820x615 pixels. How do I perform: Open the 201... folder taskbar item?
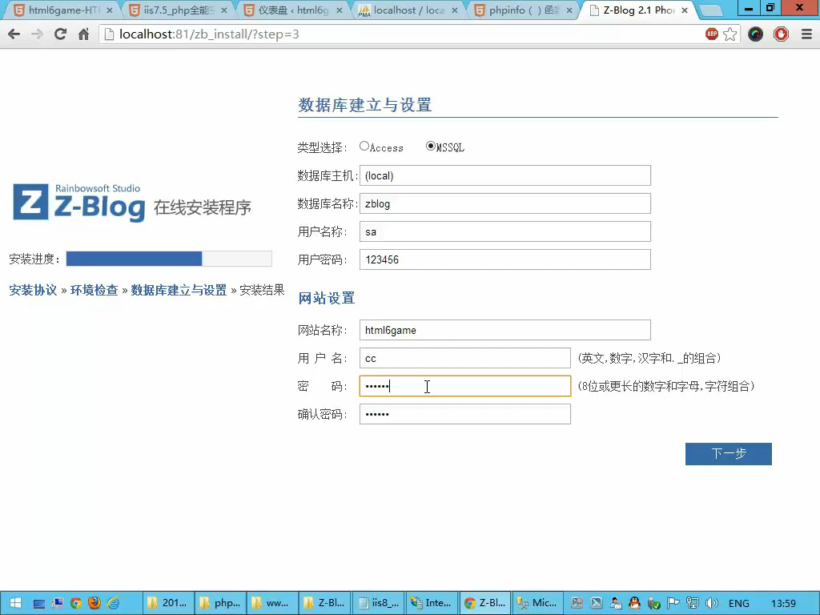(x=168, y=603)
